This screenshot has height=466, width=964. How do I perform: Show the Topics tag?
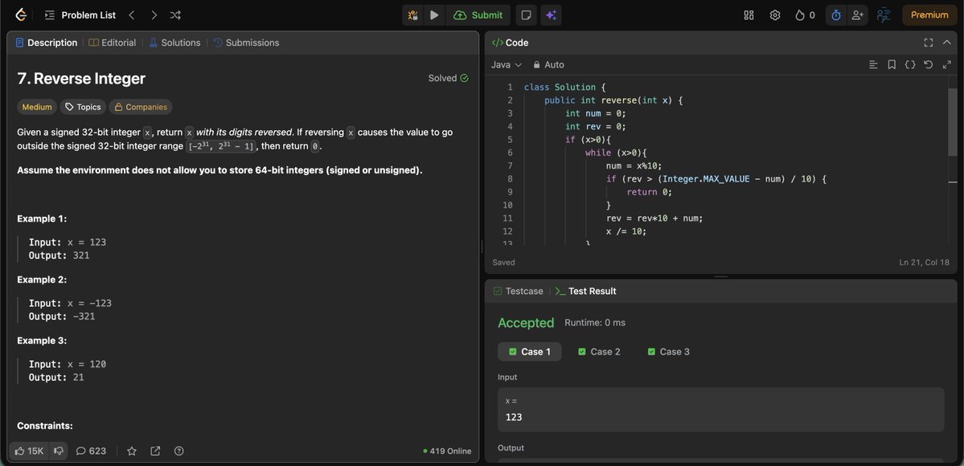pos(83,107)
